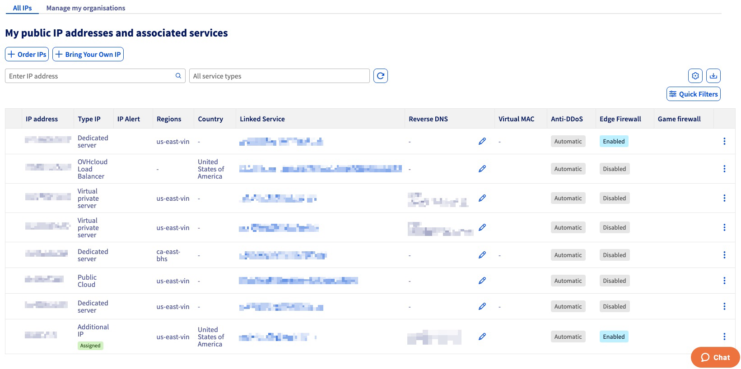Open the Manage my organisations tab
Screen dimensions: 741x369
click(x=86, y=8)
